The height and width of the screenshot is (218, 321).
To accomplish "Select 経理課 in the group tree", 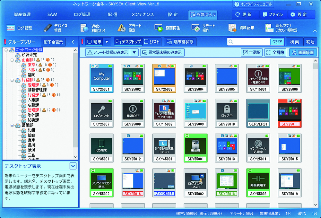I will (x=33, y=85).
